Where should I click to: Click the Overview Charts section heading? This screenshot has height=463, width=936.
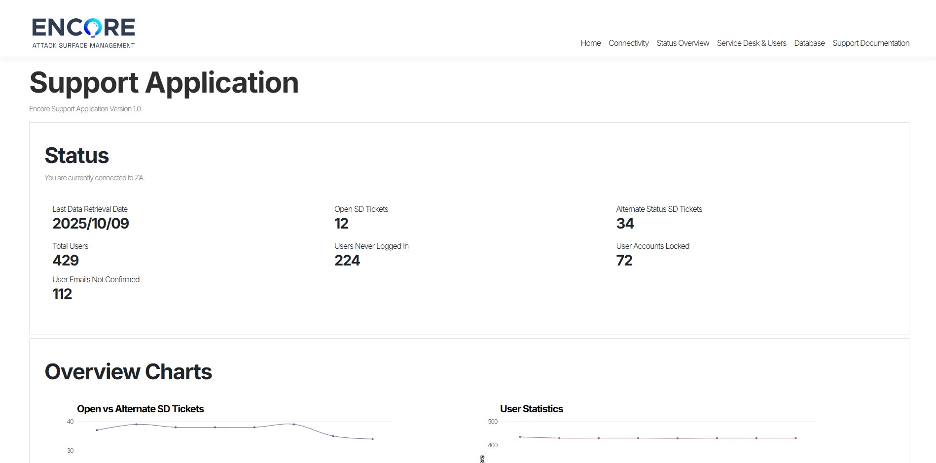[128, 372]
